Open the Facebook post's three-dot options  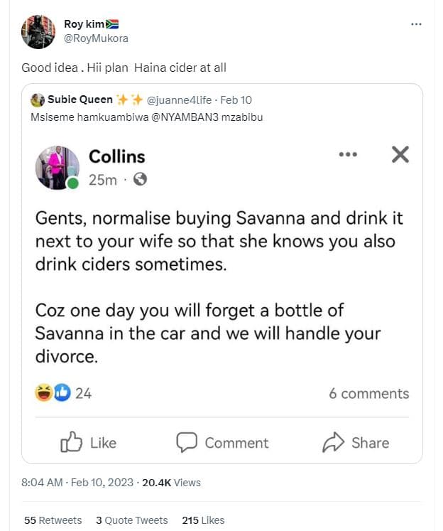click(348, 154)
